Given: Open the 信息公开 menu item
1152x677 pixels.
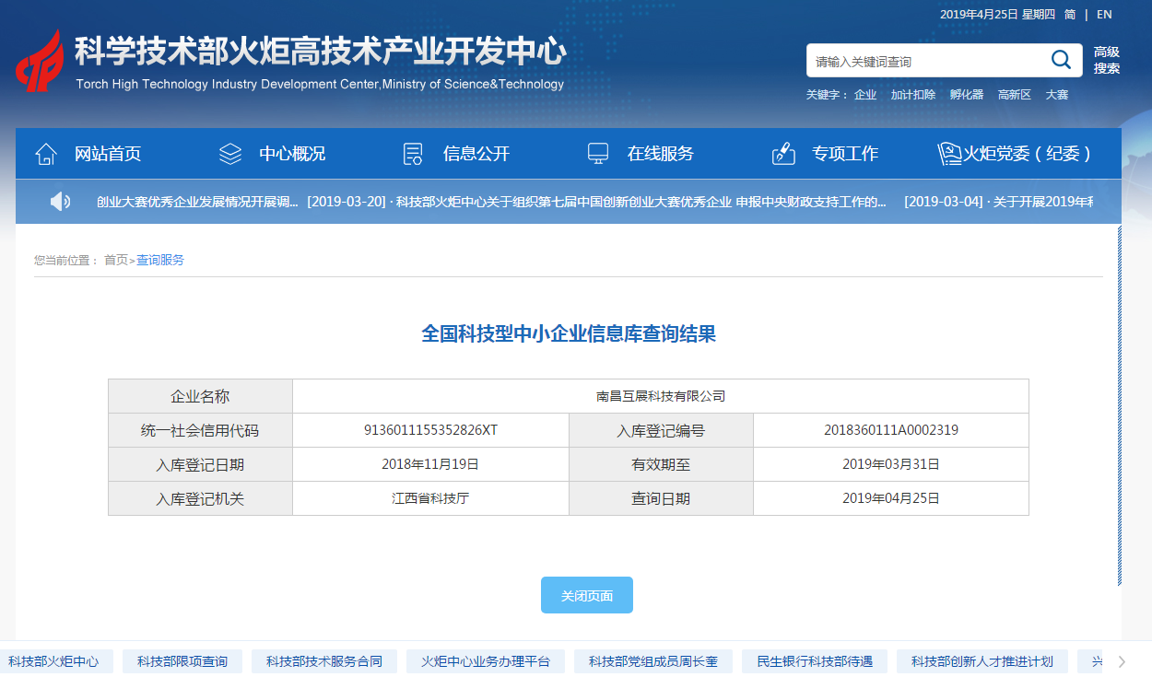Looking at the screenshot, I should coord(476,154).
